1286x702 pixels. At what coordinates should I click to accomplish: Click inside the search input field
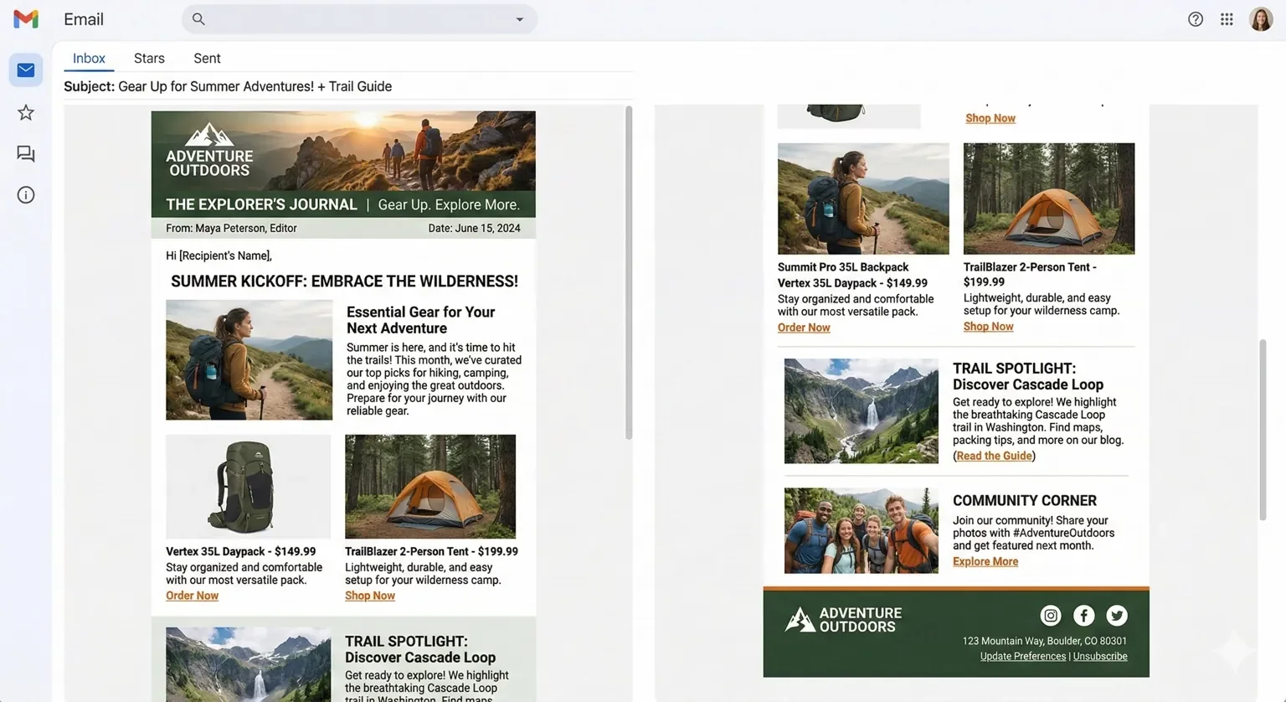(352, 18)
